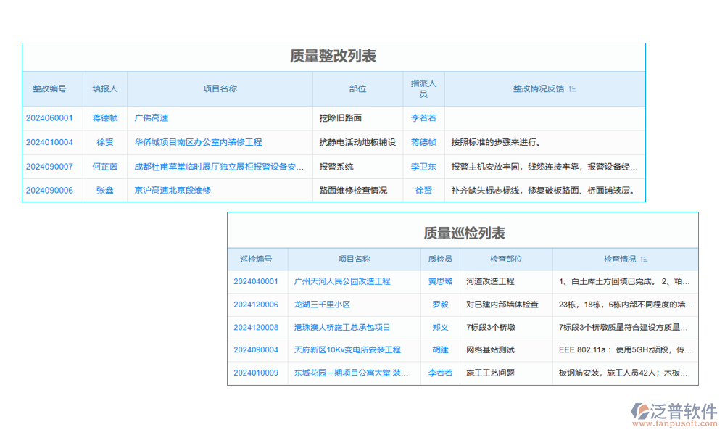This screenshot has width=725, height=435.
Task: Open rectification record 2024060001
Action: pyautogui.click(x=51, y=118)
